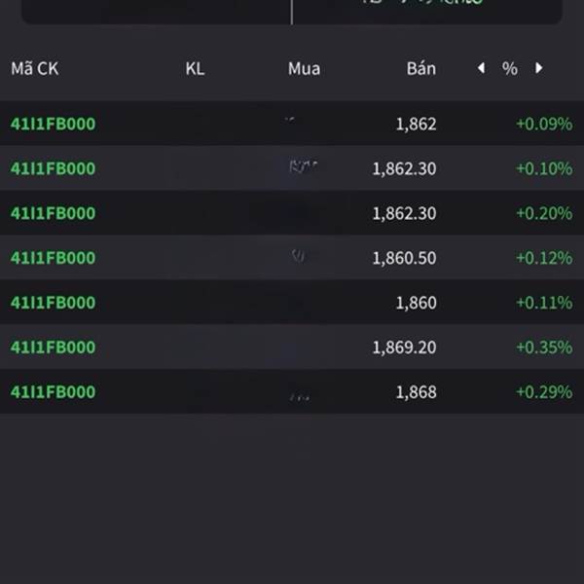
Task: Click the % column header
Action: click(x=510, y=69)
